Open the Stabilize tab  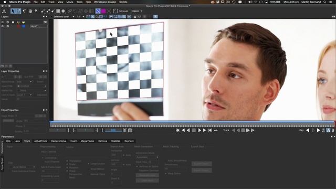115,141
